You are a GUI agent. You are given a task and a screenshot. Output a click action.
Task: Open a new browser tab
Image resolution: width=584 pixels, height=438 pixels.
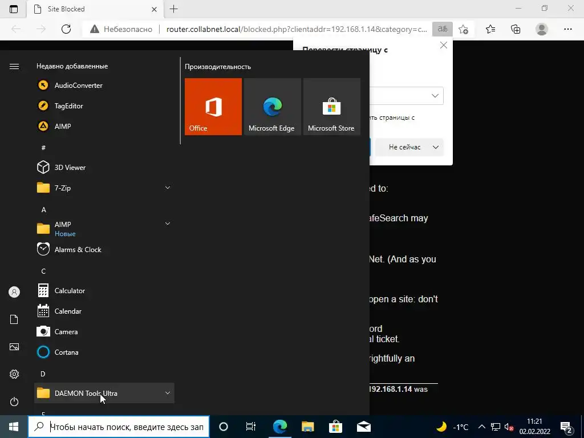click(x=173, y=9)
